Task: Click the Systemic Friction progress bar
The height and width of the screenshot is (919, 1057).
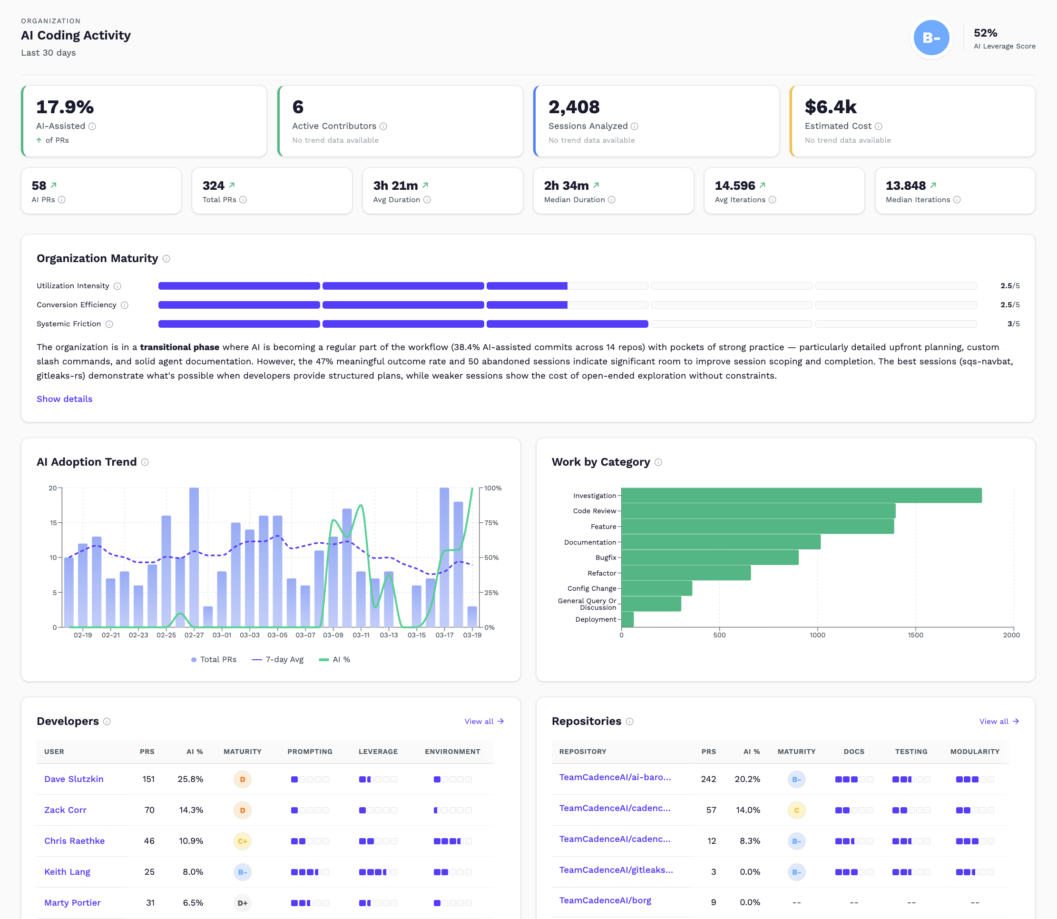Action: tap(567, 324)
